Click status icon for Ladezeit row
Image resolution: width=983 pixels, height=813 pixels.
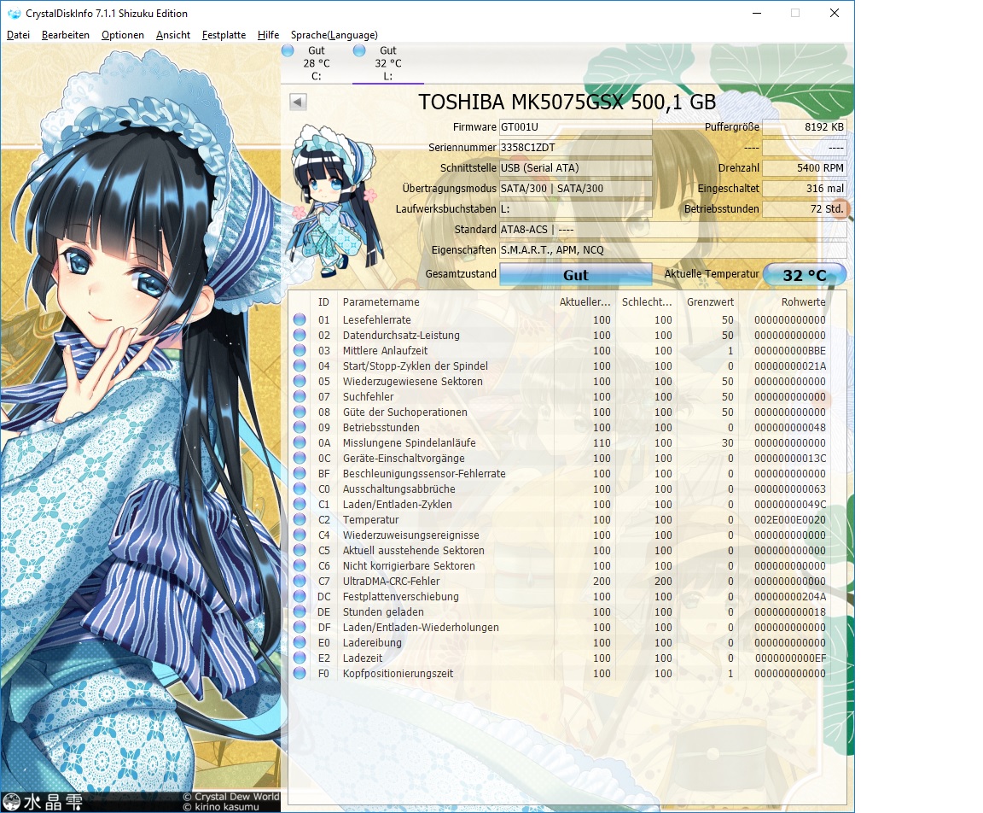[x=300, y=658]
